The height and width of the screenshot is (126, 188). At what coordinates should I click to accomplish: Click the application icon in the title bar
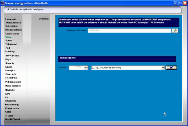pyautogui.click(x=2, y=3)
